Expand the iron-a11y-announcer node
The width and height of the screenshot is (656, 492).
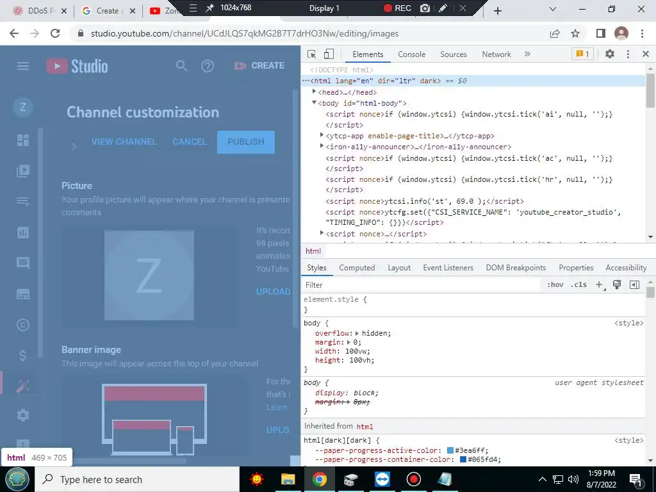[x=322, y=146]
